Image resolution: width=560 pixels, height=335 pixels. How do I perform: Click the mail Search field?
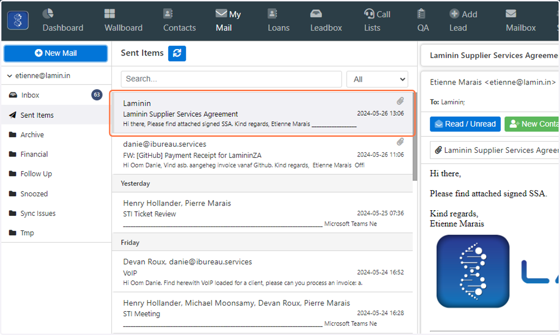click(x=231, y=79)
